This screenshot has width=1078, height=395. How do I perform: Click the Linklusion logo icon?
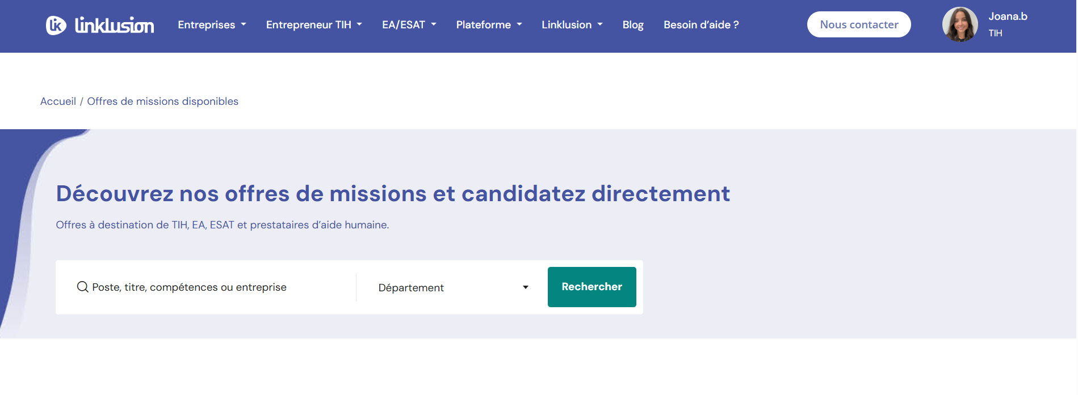[56, 25]
